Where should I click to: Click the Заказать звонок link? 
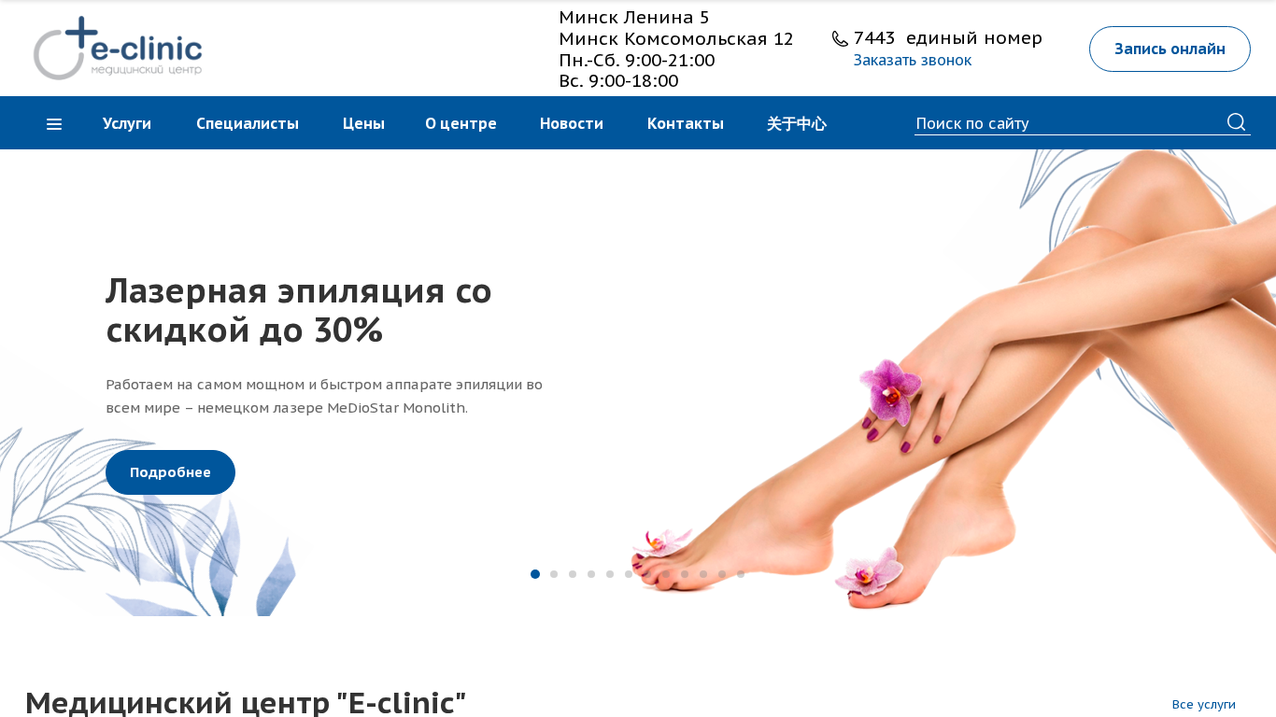click(x=913, y=60)
